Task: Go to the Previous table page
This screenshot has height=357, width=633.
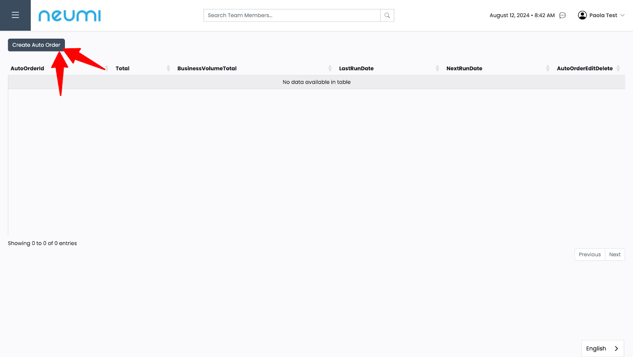Action: point(589,255)
